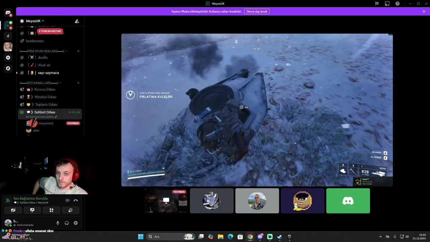430x242 pixels.
Task: Deafen audio with the headphones icon
Action: (67, 223)
